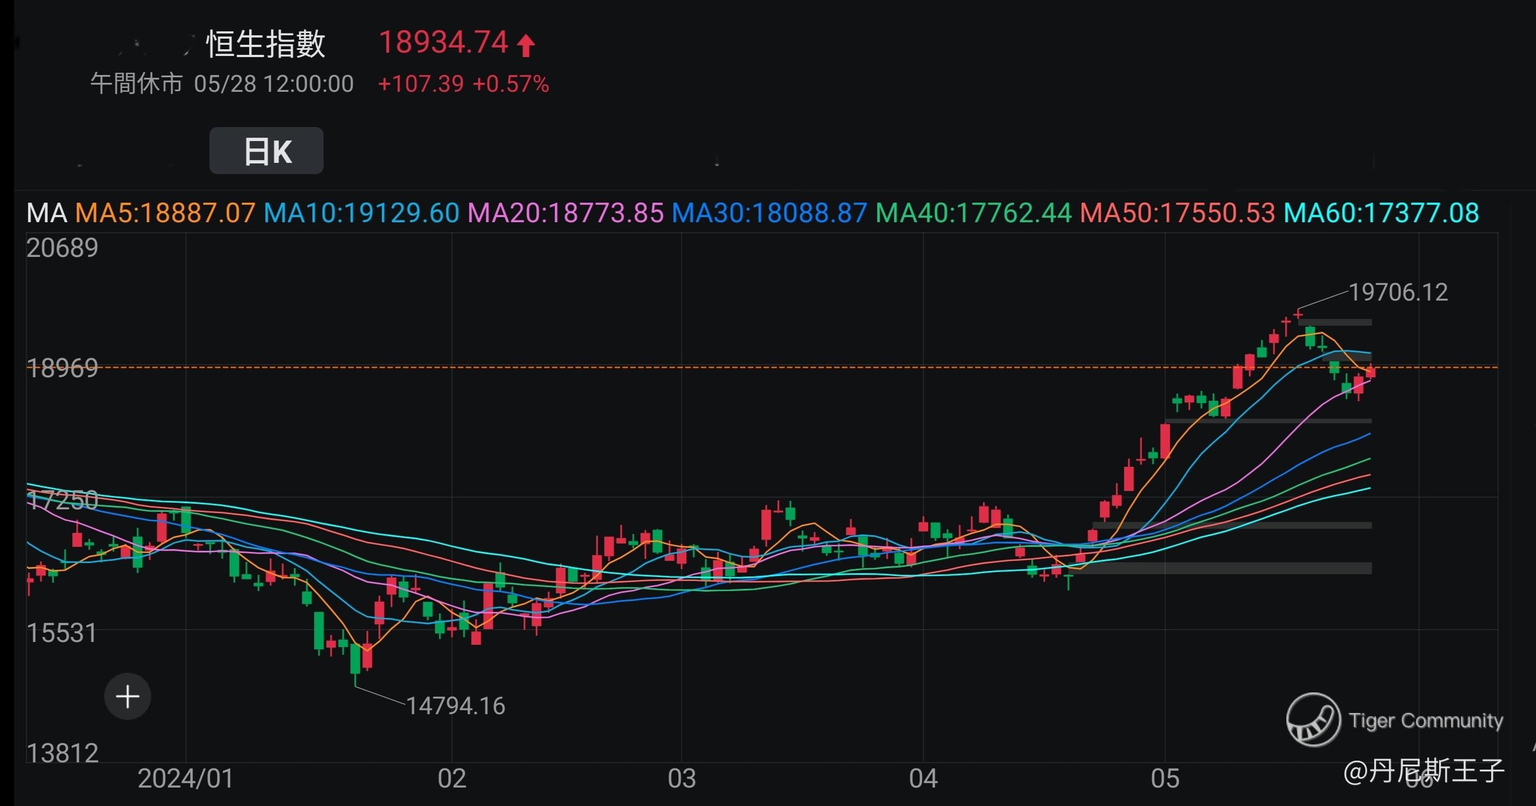
Task: Select the 日K chart period tab
Action: click(x=266, y=151)
